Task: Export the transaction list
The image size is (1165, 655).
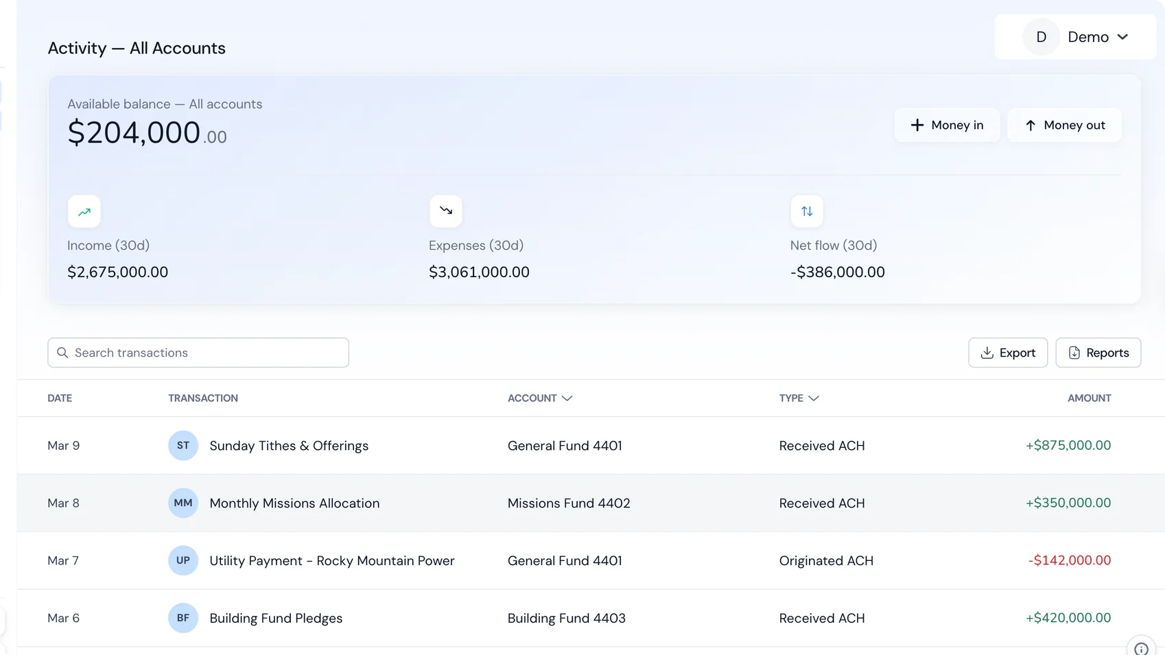Action: tap(1007, 353)
